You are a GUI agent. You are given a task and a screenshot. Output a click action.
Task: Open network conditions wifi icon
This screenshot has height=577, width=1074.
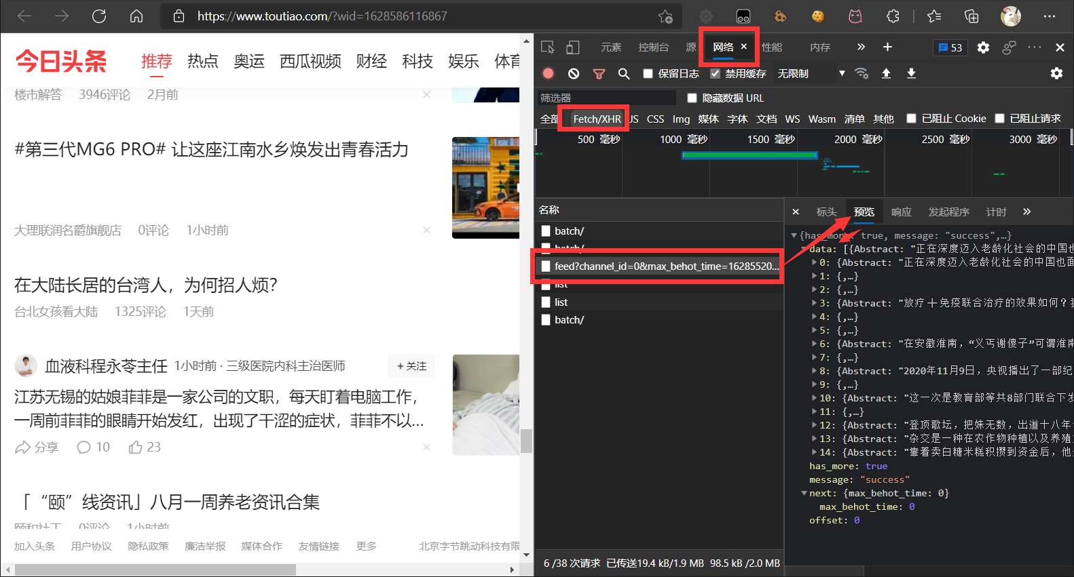click(x=862, y=73)
